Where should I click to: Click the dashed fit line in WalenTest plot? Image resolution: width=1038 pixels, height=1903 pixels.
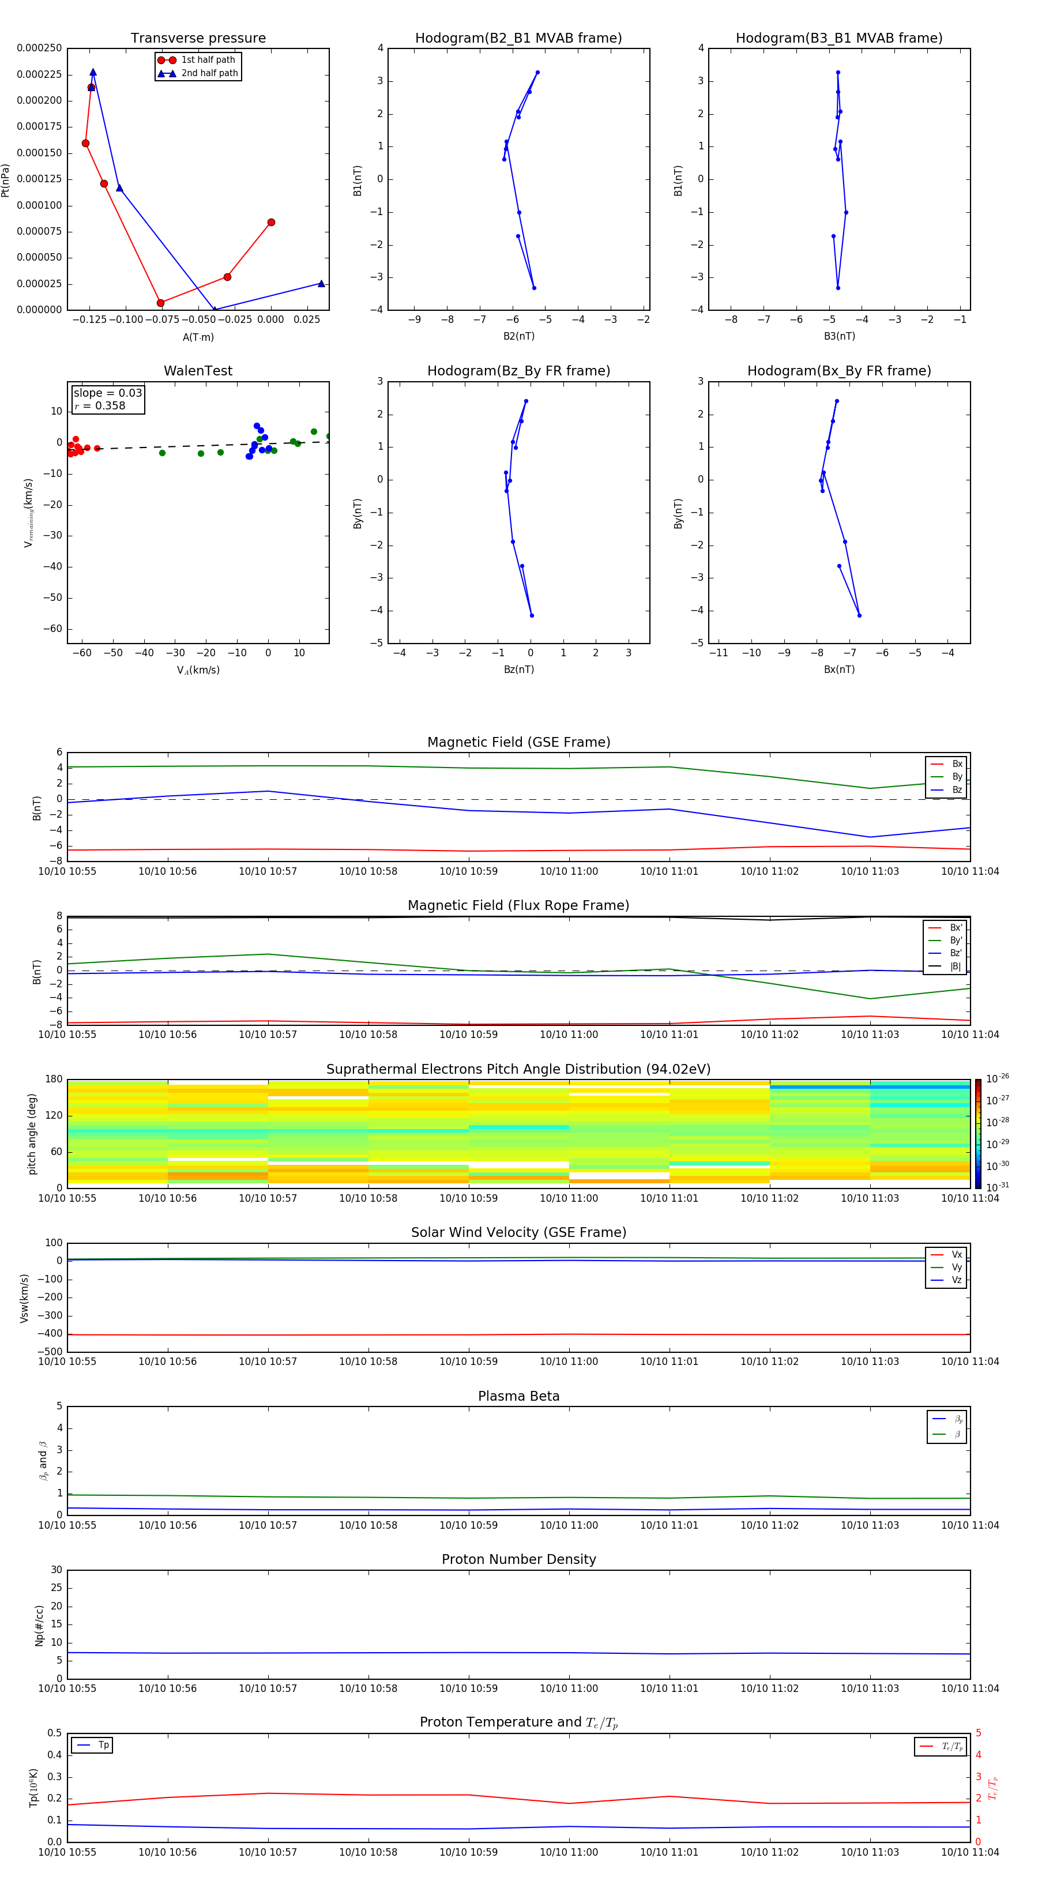pos(198,445)
